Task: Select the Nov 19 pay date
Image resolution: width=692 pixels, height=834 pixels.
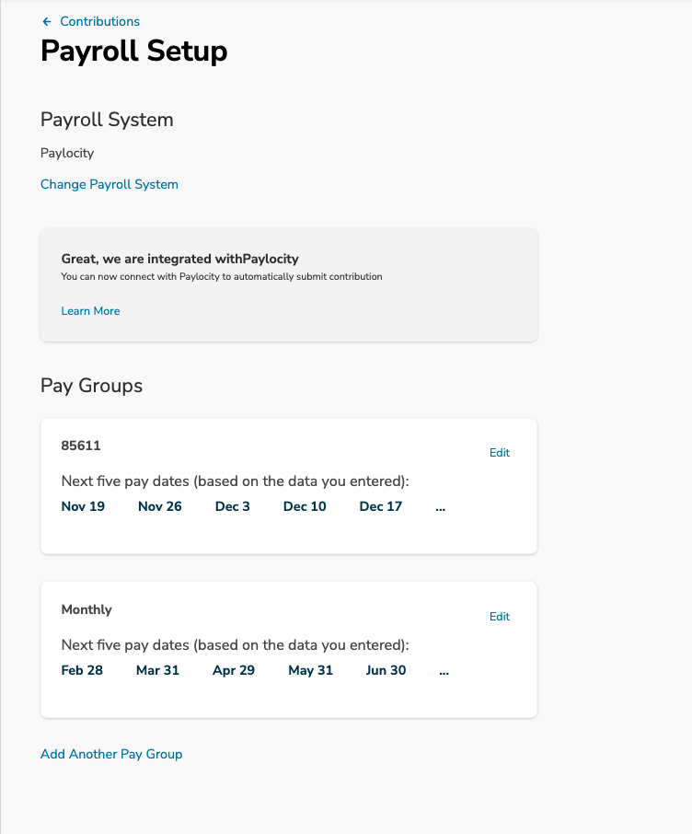Action: [83, 506]
